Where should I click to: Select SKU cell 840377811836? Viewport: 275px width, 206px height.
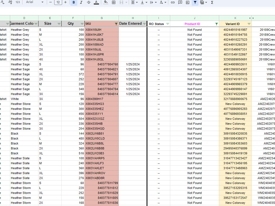tap(101, 203)
